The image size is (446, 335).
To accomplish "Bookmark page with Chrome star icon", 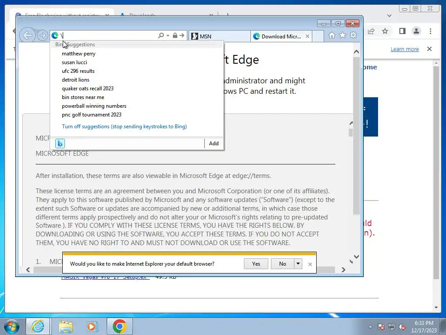I will click(x=385, y=31).
